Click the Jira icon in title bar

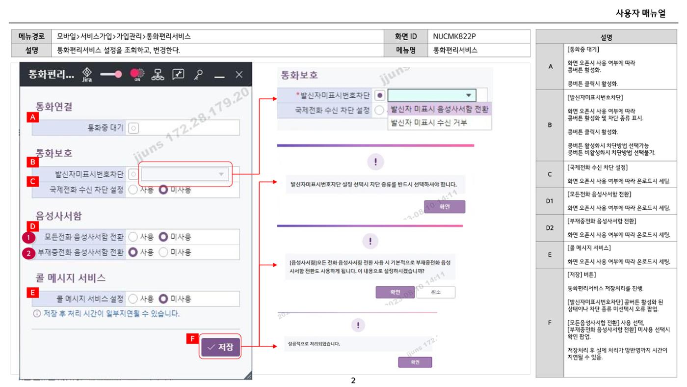pyautogui.click(x=87, y=74)
